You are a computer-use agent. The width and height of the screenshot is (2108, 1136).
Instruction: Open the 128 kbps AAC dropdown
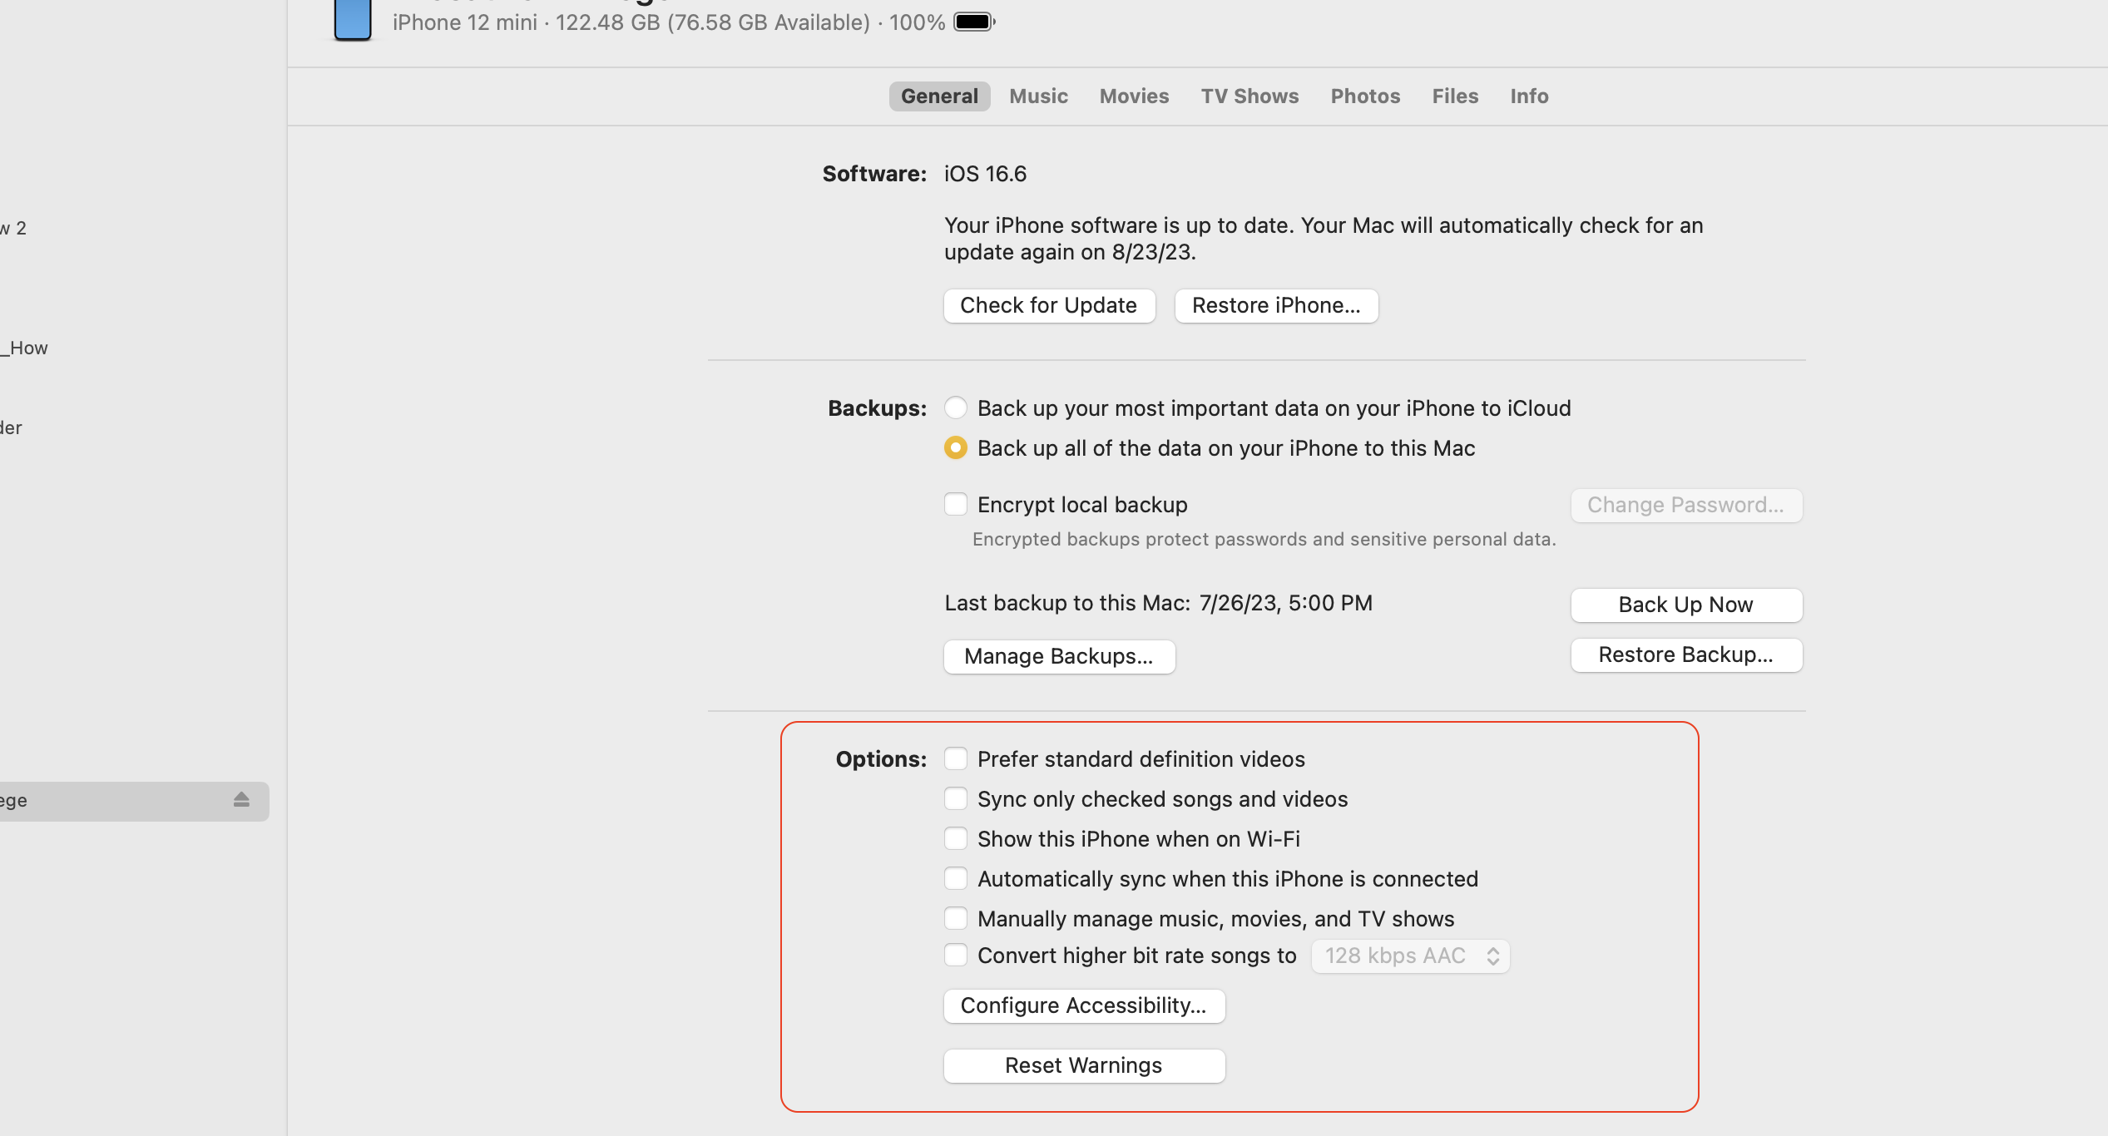1410,956
